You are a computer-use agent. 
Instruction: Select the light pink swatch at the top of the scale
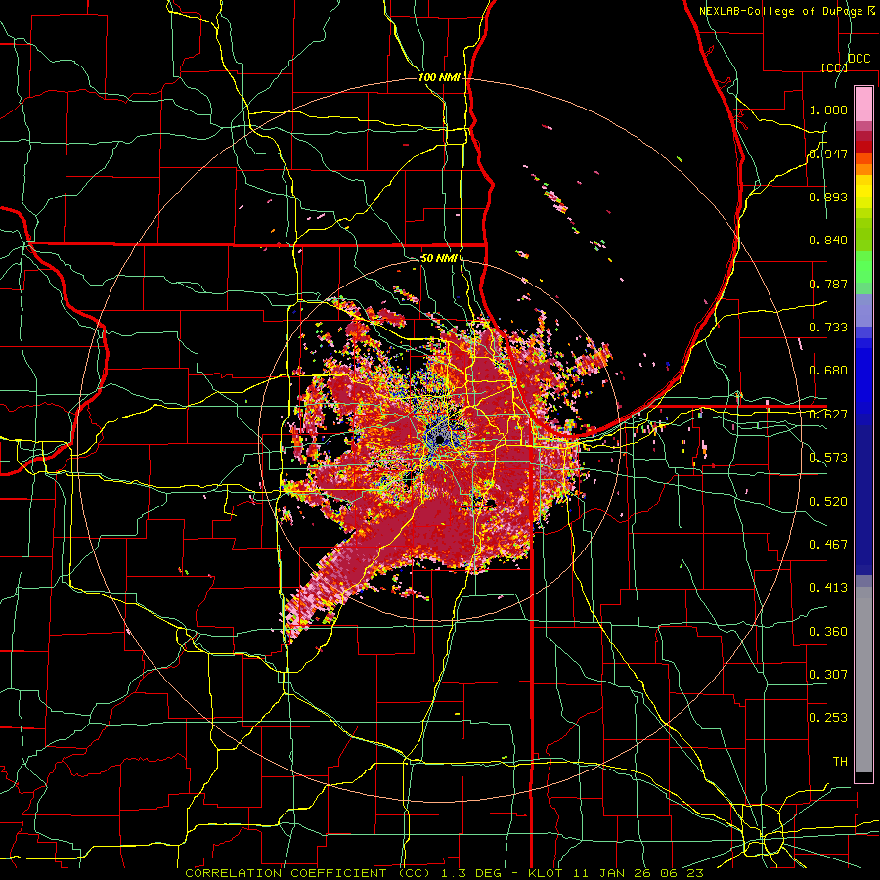863,105
